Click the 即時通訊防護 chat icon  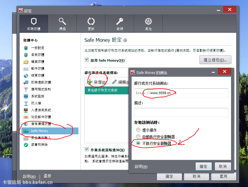click(26, 82)
